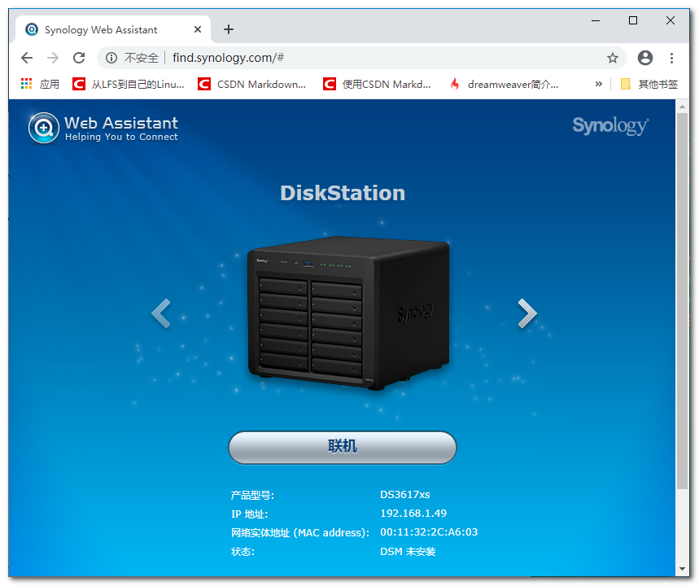Maximize the Chrome window

coord(633,20)
